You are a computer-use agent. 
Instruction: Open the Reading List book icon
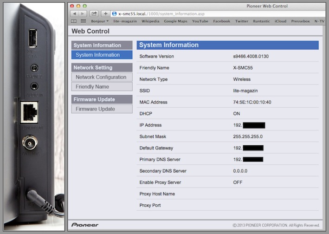pos(74,21)
